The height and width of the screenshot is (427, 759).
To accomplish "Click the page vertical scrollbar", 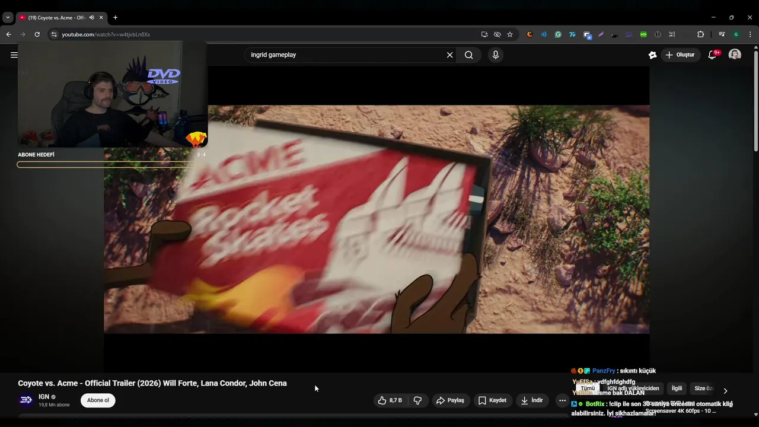I will pyautogui.click(x=755, y=101).
